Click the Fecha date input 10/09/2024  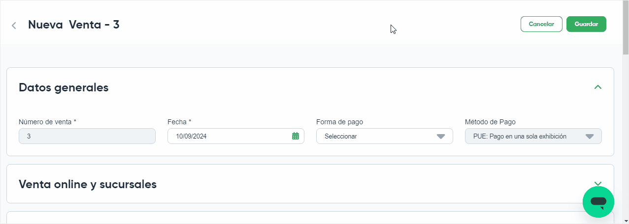click(236, 136)
